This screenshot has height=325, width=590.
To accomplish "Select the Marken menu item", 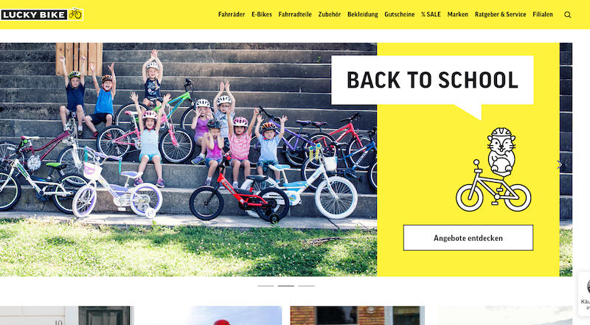I will 458,14.
